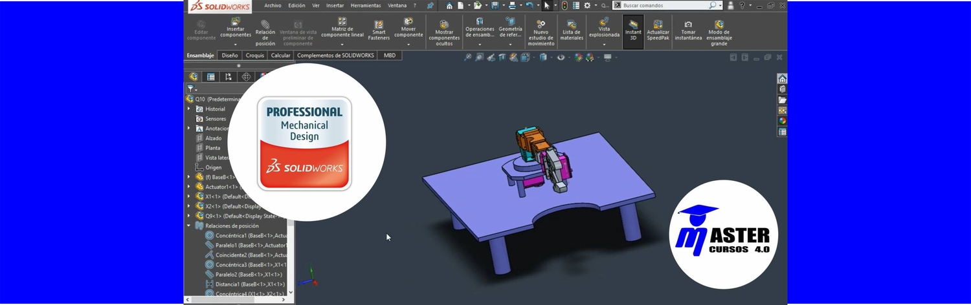Click the feature tree vertical scrollbar
Screen dimensions: 971x305
(x=291, y=257)
